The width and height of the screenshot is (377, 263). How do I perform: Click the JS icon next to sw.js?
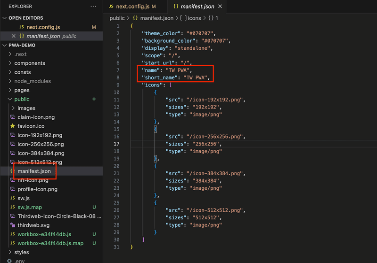(x=13, y=198)
